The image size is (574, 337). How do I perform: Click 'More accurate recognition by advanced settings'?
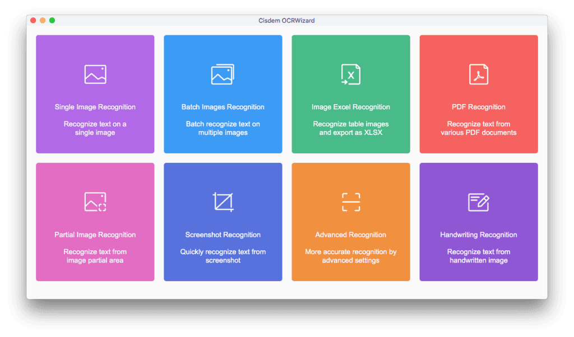(x=351, y=256)
